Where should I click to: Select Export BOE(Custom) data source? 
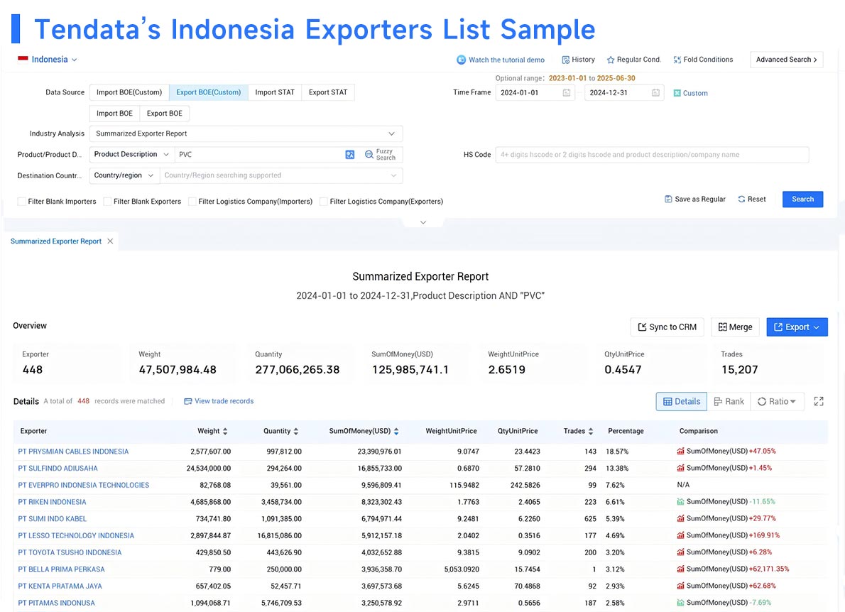click(x=209, y=93)
